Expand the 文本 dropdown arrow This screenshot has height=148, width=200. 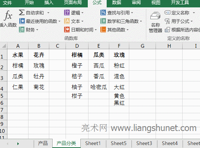coord(82,21)
